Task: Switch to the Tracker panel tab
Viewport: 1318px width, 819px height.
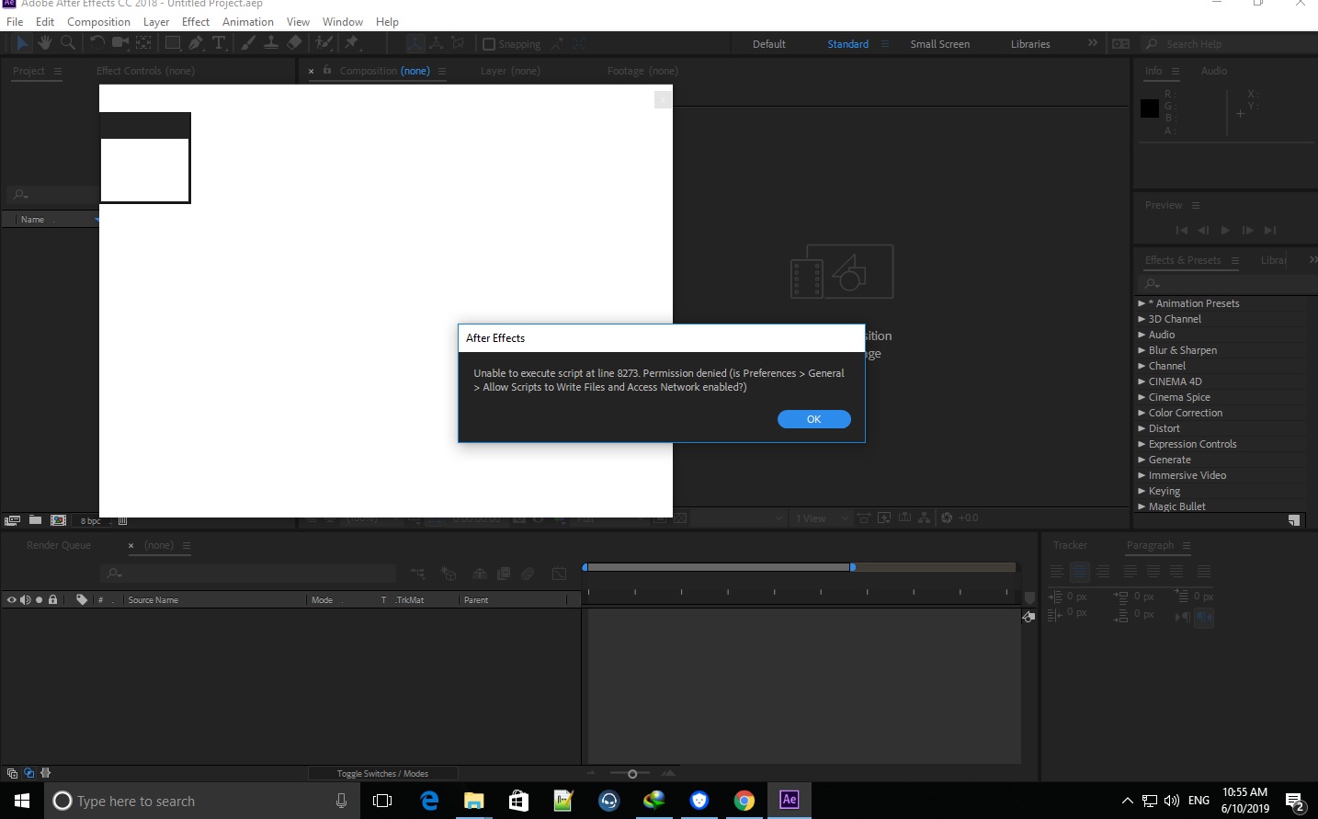Action: pos(1070,545)
